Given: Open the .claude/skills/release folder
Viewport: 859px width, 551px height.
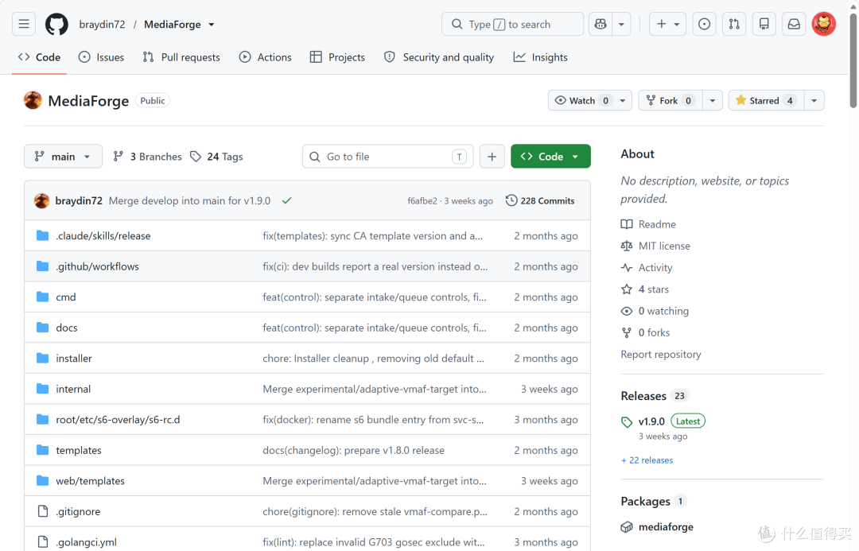Looking at the screenshot, I should tap(103, 236).
